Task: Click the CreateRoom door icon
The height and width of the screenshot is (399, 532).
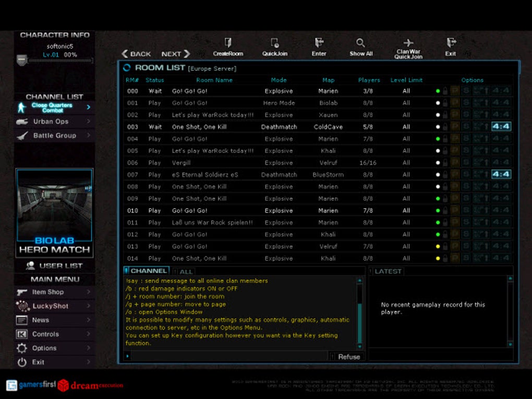Action: (x=228, y=43)
